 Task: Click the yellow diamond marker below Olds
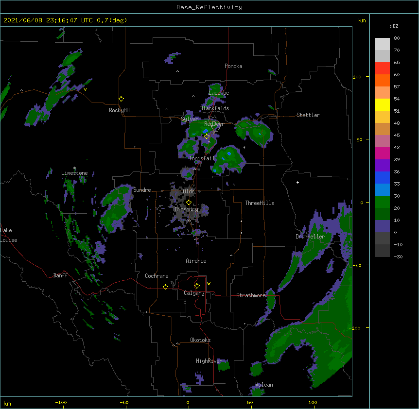(189, 203)
